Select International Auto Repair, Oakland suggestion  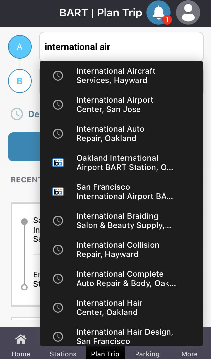pyautogui.click(x=121, y=134)
